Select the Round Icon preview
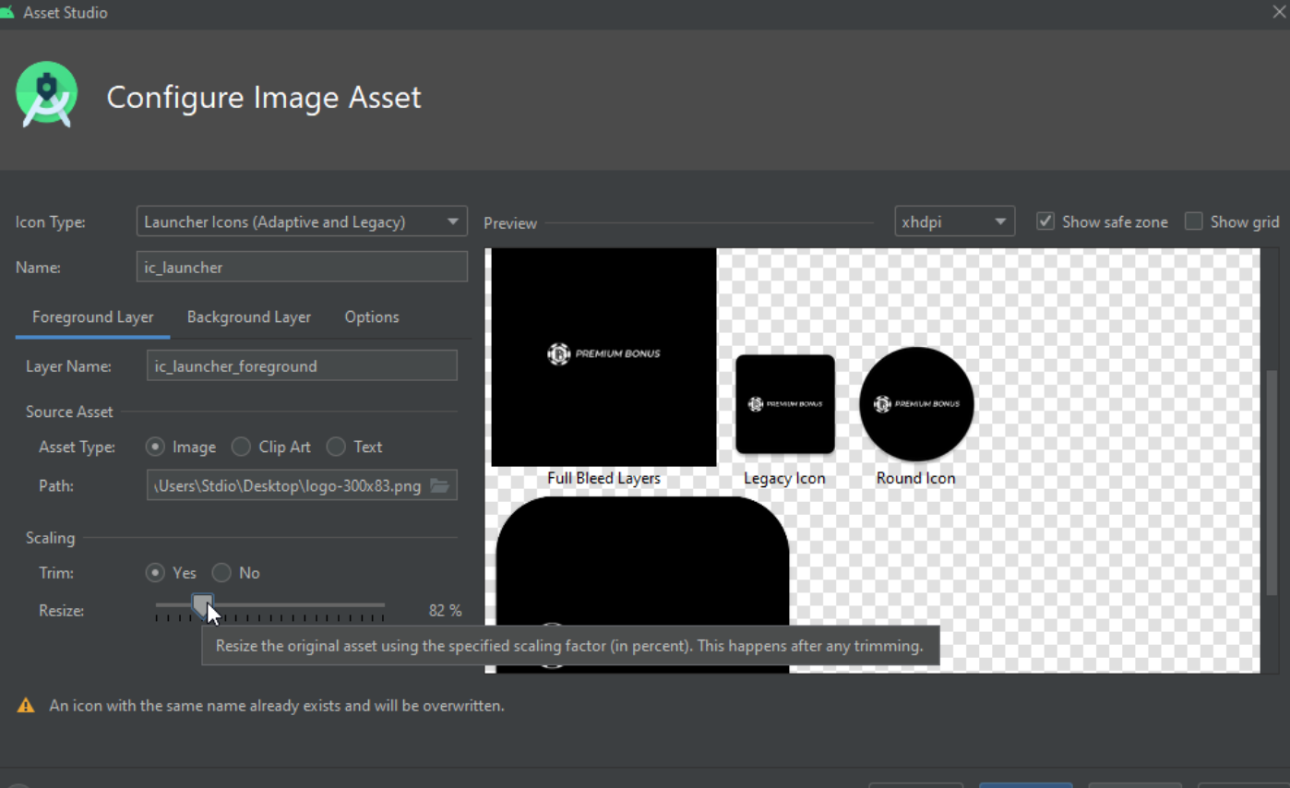 point(916,404)
